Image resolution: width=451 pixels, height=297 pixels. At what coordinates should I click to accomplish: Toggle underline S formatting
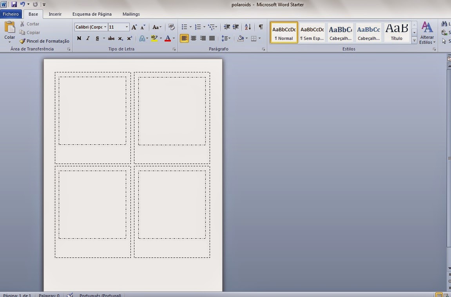98,38
